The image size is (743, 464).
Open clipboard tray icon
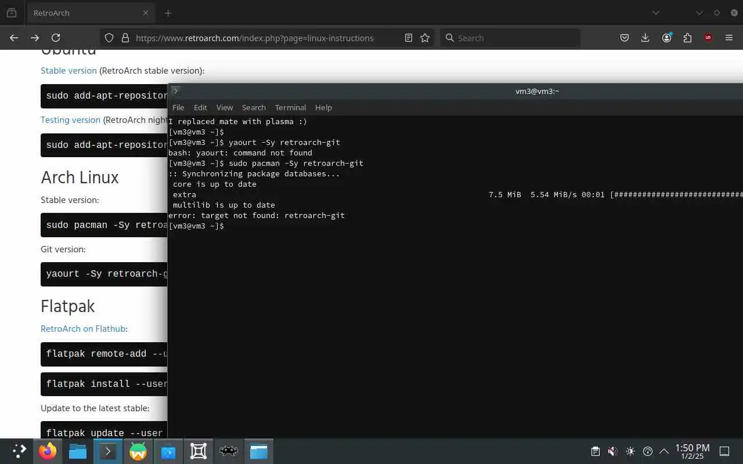coord(595,451)
